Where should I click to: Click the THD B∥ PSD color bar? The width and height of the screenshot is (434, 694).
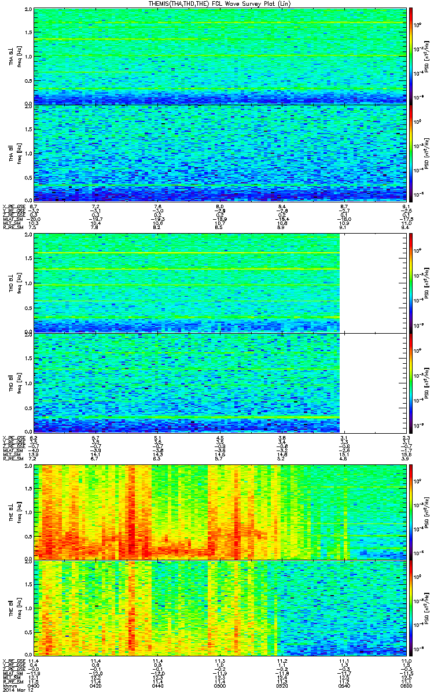411,382
